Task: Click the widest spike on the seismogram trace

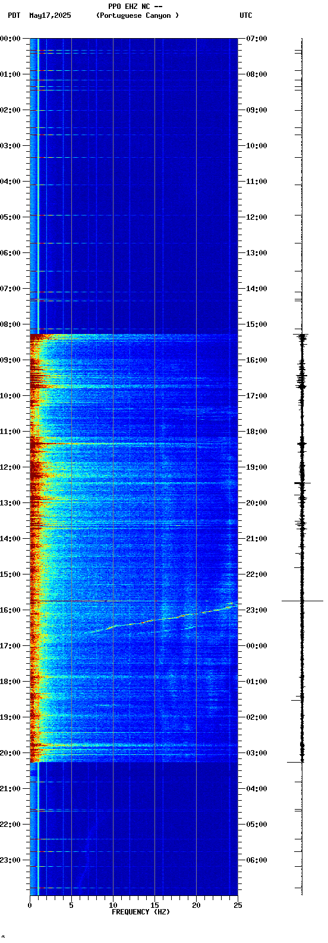Action: [x=302, y=601]
